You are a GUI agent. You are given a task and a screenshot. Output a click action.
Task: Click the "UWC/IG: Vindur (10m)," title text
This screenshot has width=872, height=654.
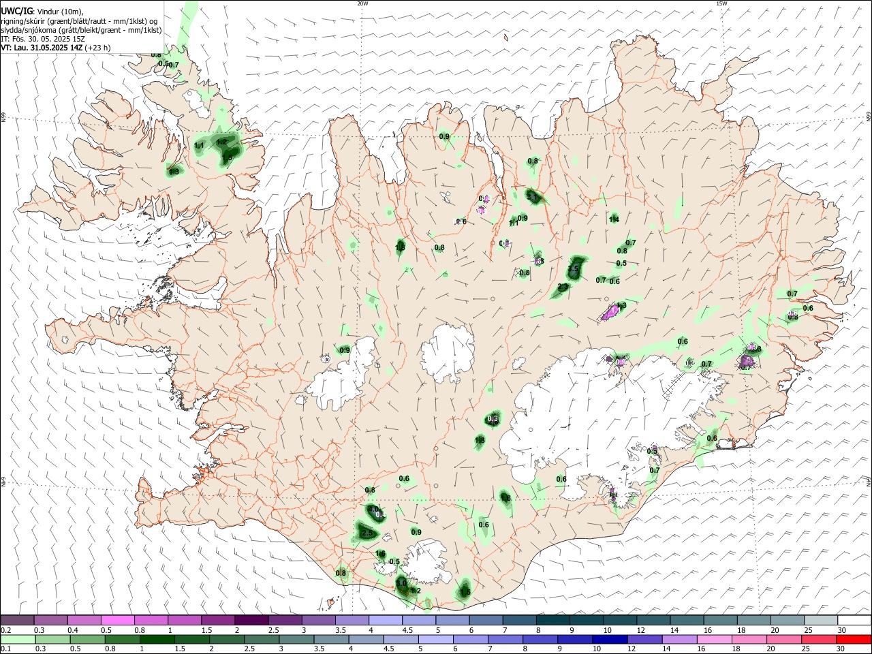pyautogui.click(x=42, y=12)
